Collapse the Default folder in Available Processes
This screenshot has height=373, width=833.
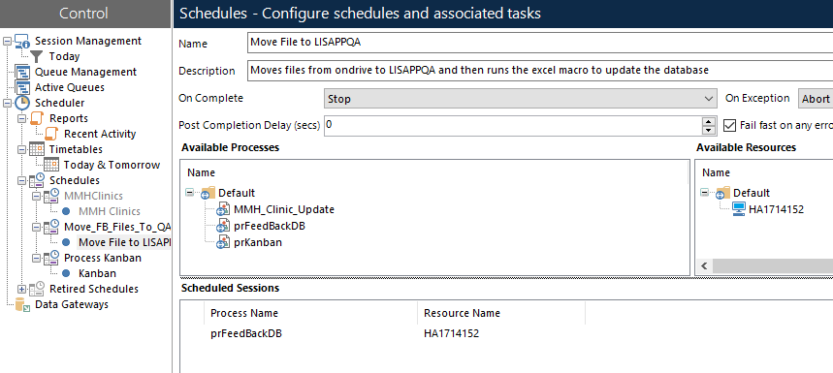pos(189,193)
